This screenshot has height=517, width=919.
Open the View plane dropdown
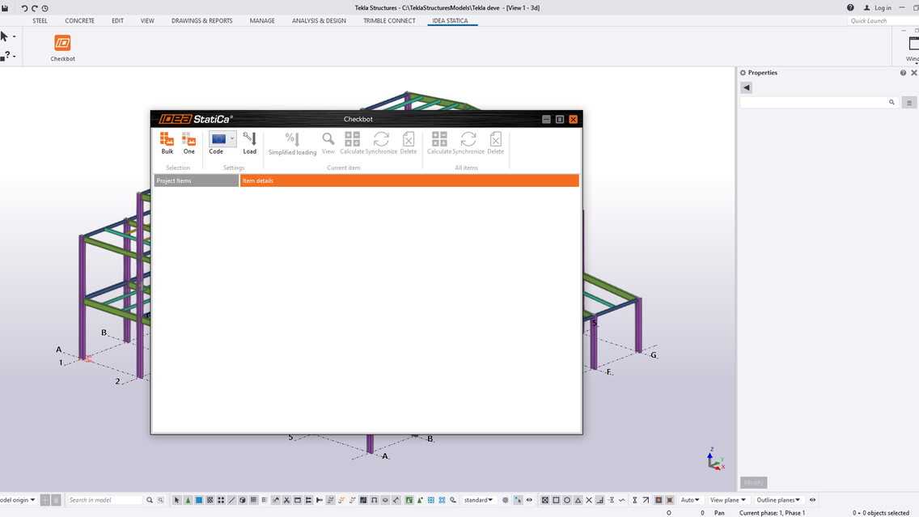(727, 500)
